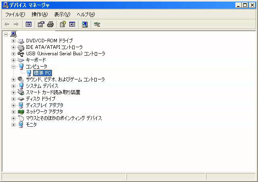Minimize the デバイス マネージャ window

[238, 5]
